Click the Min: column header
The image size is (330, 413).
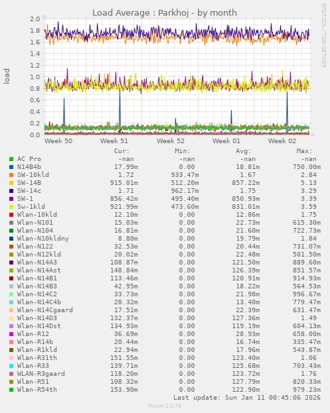point(183,151)
